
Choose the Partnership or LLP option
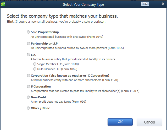pyautogui.click(x=28, y=44)
